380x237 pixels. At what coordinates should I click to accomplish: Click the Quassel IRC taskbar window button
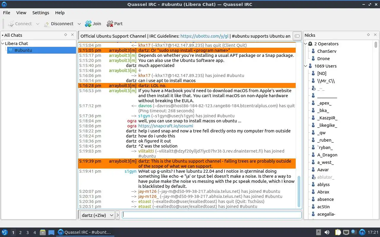(85, 232)
